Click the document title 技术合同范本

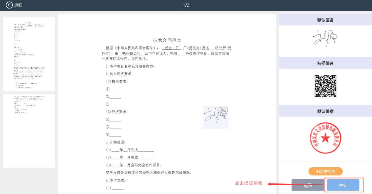pyautogui.click(x=169, y=40)
